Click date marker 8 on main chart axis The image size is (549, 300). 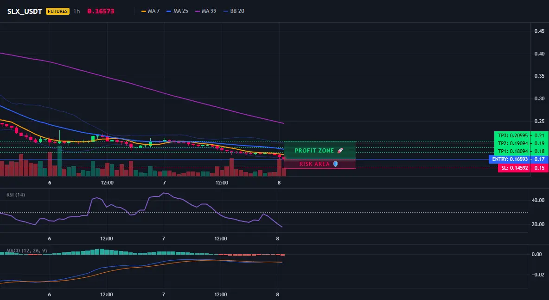pyautogui.click(x=279, y=183)
